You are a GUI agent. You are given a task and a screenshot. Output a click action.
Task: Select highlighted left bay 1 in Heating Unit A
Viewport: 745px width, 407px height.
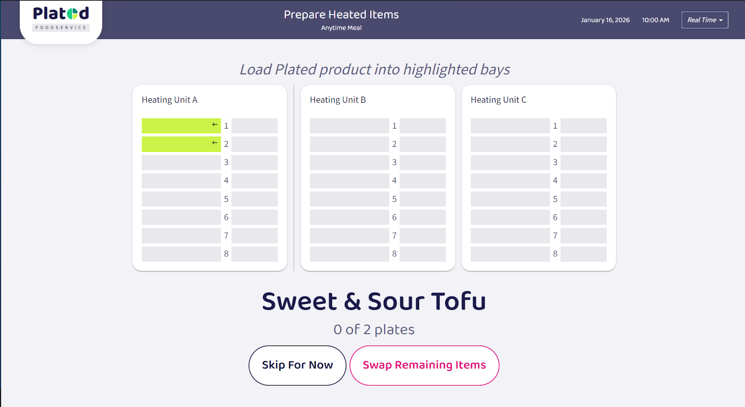pos(177,126)
